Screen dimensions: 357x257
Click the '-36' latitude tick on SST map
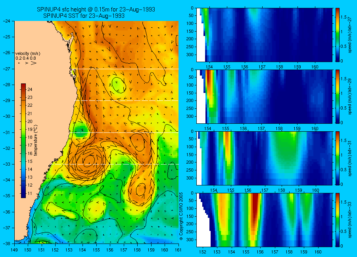coord(6,212)
